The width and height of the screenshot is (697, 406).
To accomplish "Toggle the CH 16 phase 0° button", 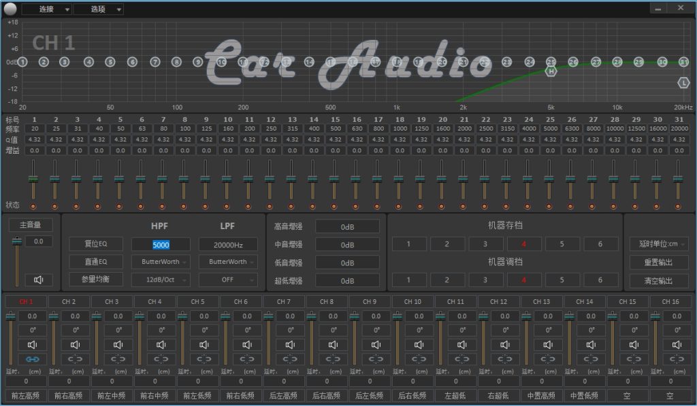I will pos(677,330).
